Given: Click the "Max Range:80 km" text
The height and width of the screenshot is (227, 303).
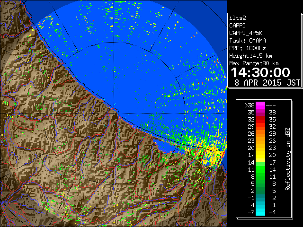Looking at the screenshot, I should coord(254,63).
